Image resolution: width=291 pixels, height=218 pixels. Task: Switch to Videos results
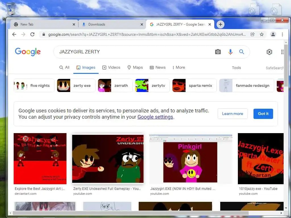111,68
